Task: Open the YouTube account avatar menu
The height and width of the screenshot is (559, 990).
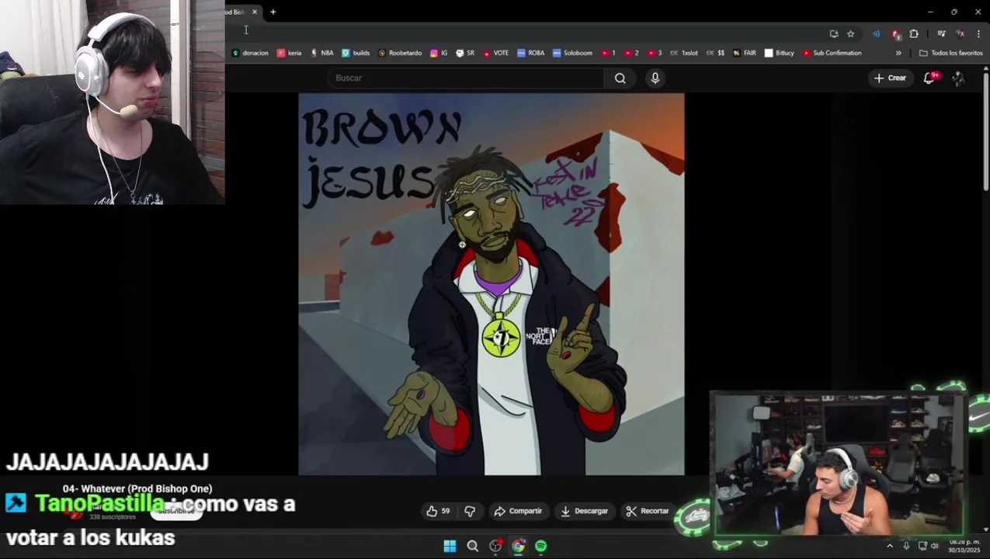Action: click(958, 78)
